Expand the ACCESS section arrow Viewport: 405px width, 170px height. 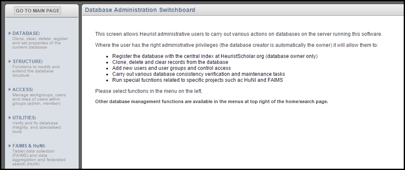coord(10,89)
